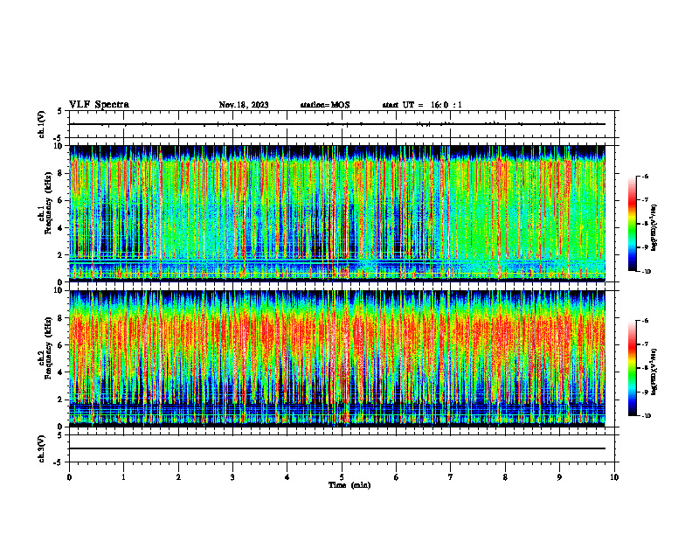
Task: Click the ch.1 spectrogram panel
Action: pyautogui.click(x=337, y=213)
